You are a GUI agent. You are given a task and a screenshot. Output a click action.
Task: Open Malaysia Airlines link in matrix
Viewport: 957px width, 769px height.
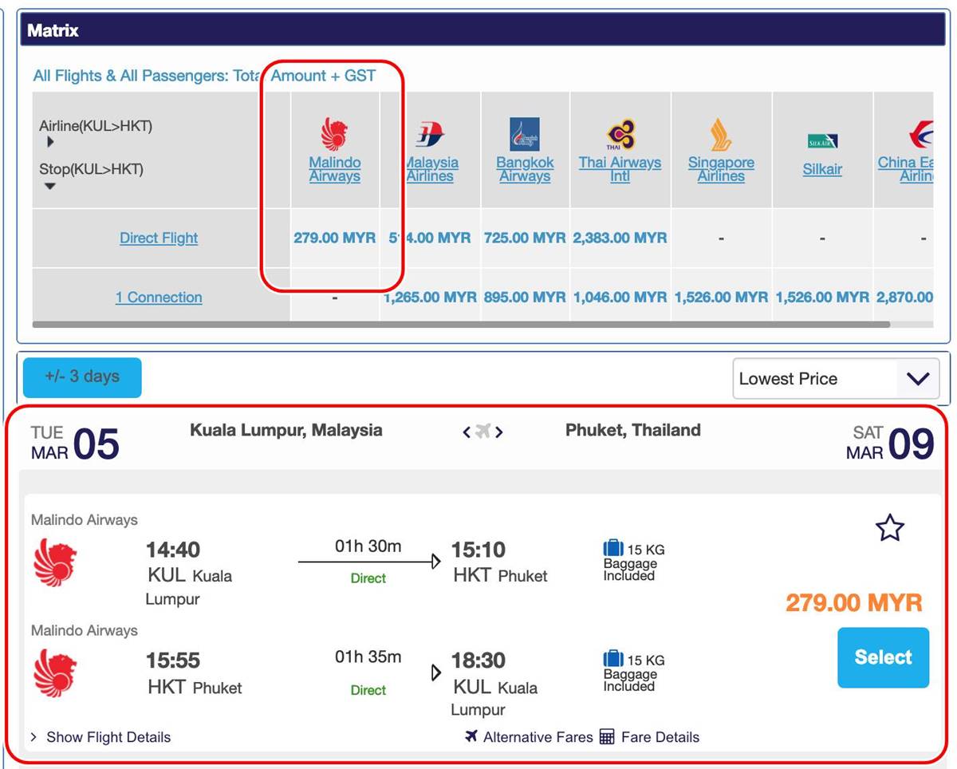click(430, 169)
